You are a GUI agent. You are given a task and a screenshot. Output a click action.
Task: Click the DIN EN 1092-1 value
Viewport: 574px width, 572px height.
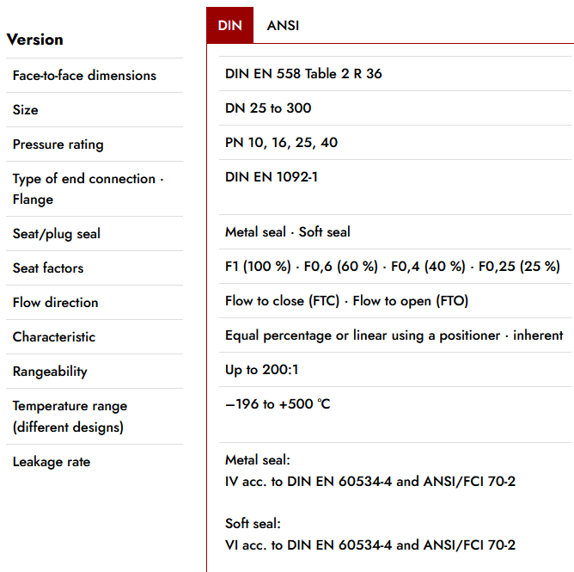(272, 177)
